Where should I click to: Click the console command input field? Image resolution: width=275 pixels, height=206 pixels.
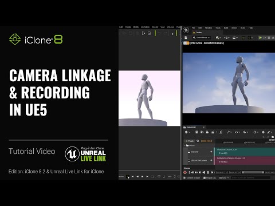click(251, 178)
